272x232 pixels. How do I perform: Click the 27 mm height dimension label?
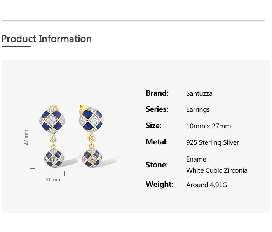[26, 137]
